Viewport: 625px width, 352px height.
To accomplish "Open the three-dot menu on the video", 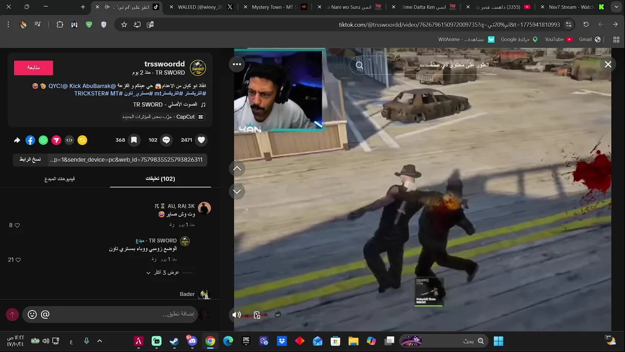I will pos(237,64).
